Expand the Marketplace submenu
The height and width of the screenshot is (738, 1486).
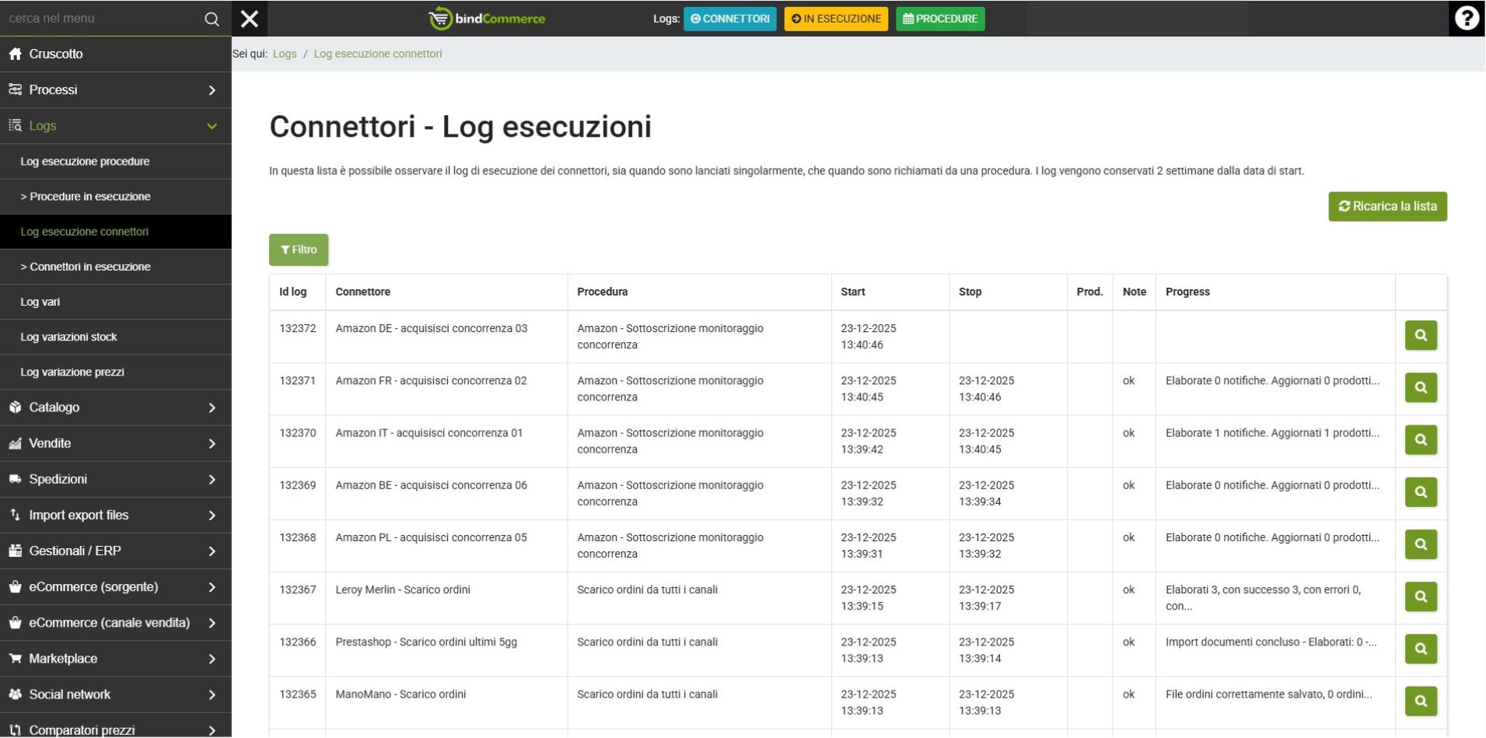click(115, 659)
